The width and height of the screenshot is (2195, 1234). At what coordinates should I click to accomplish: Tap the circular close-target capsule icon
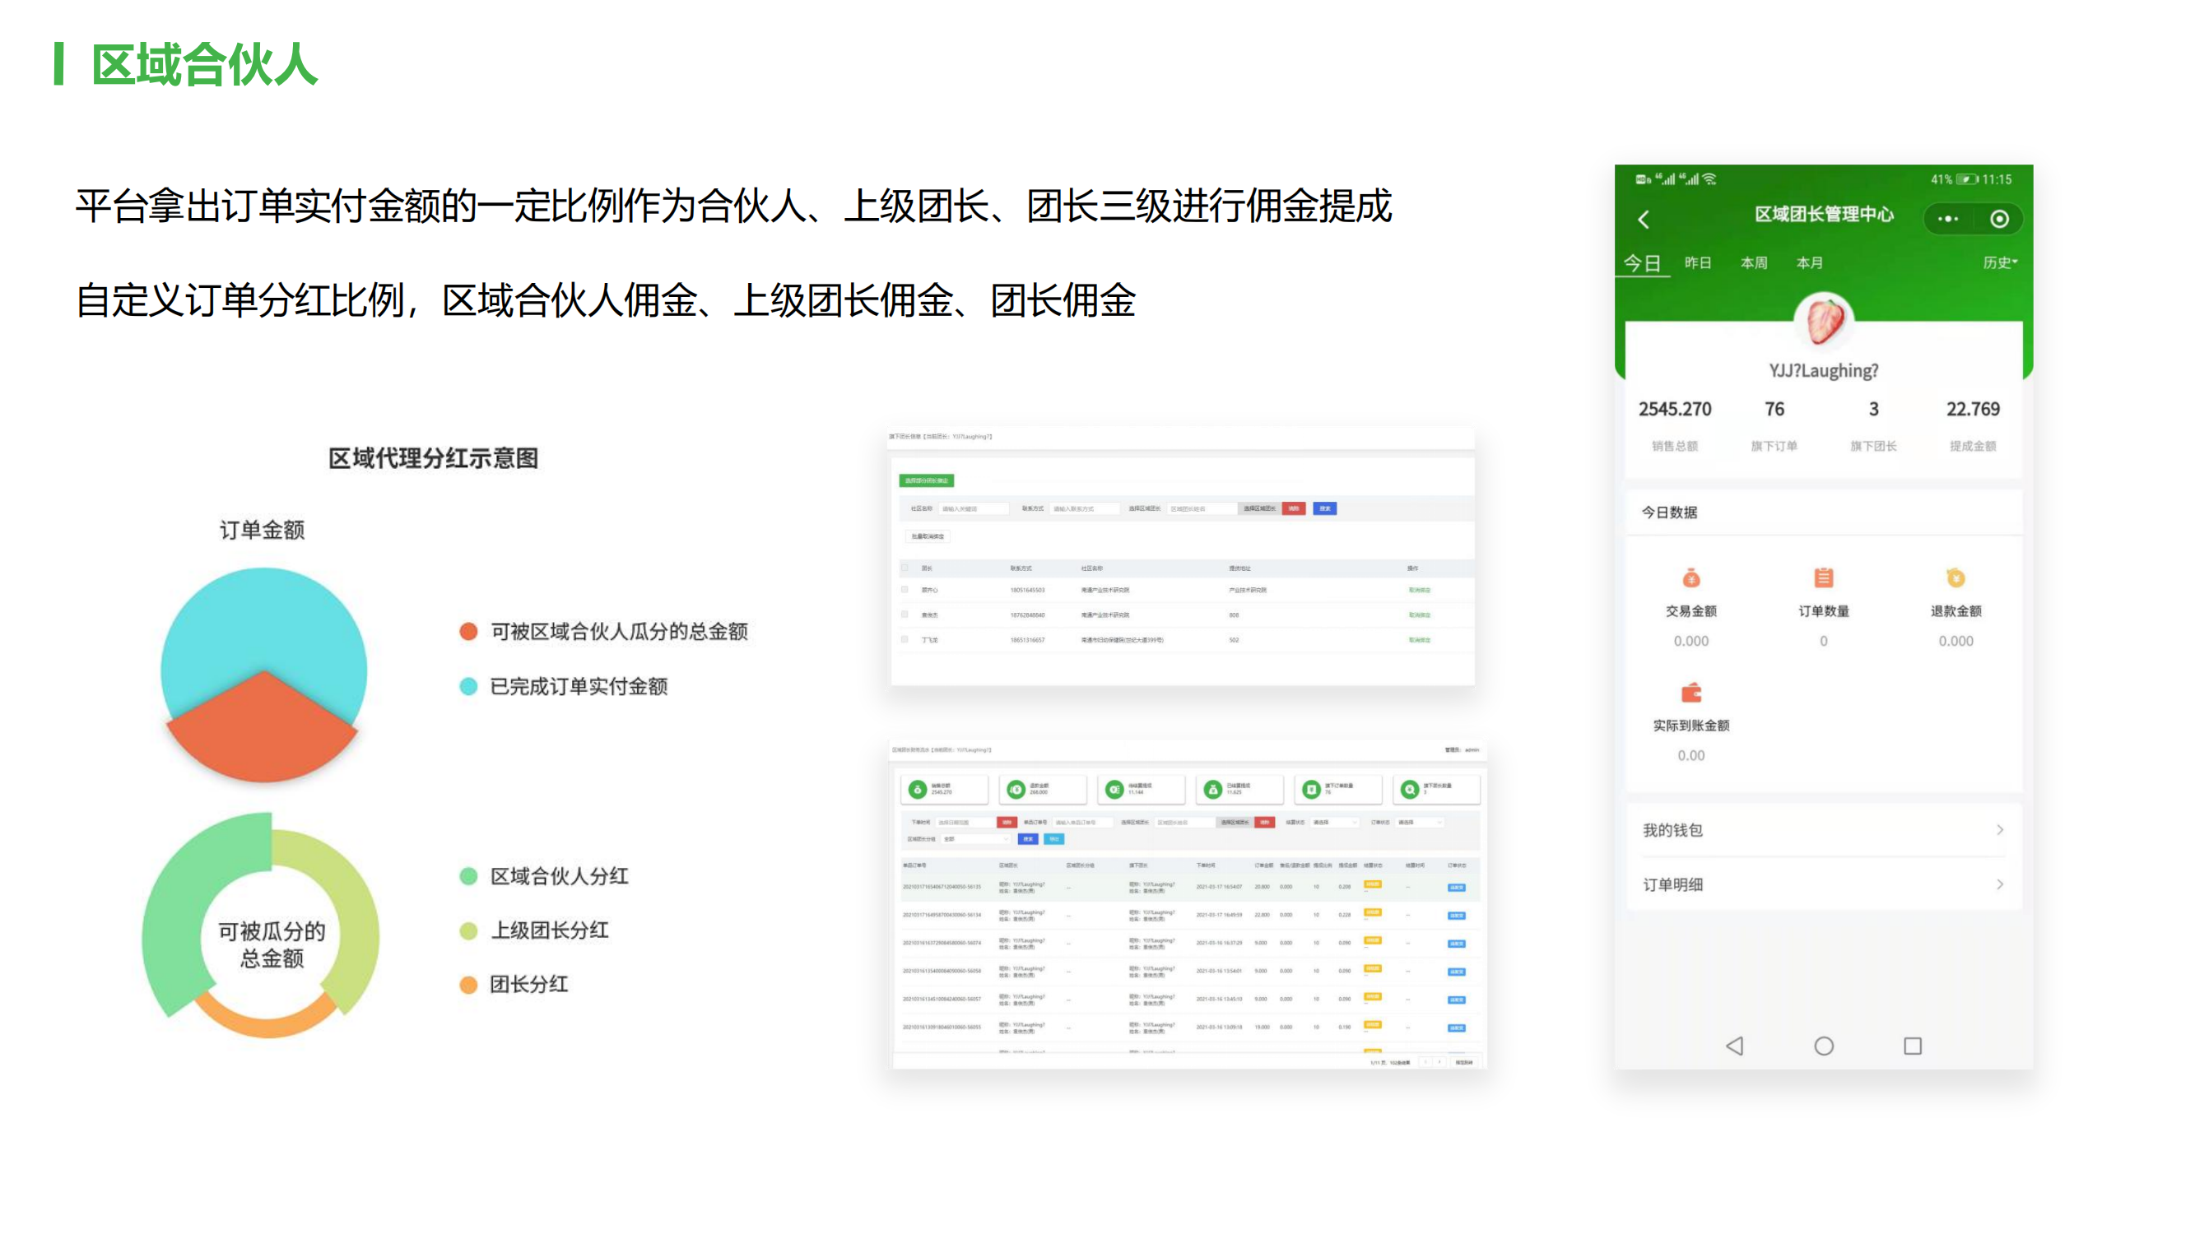click(1999, 219)
